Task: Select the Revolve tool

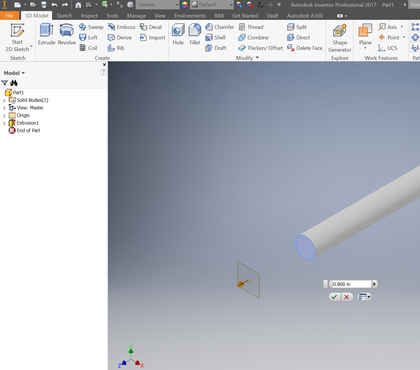Action: (67, 34)
